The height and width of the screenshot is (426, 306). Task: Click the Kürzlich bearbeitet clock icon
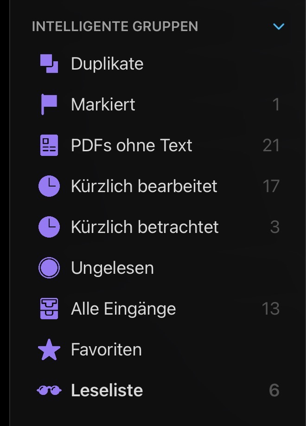49,186
